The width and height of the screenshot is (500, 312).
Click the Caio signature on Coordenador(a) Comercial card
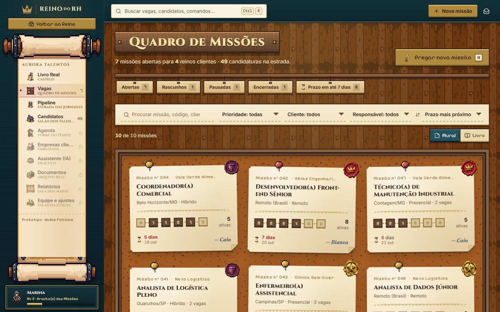click(x=223, y=240)
